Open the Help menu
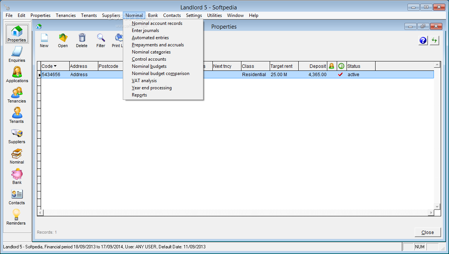The width and height of the screenshot is (449, 254). [x=254, y=15]
